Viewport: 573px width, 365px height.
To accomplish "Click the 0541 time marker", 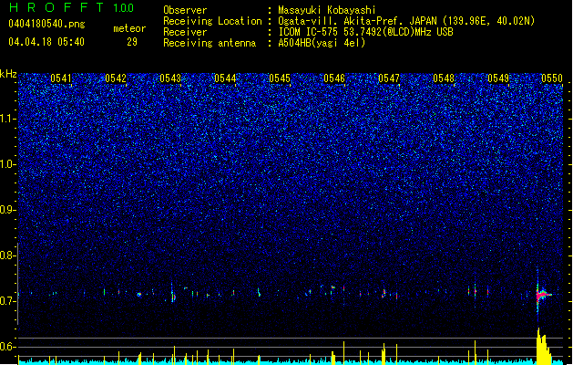I will [x=61, y=78].
